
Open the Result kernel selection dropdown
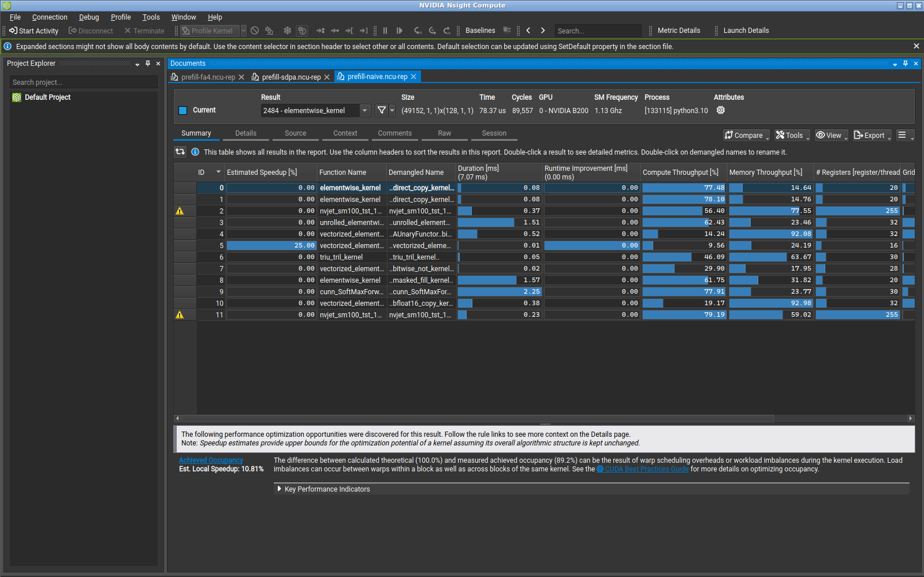tap(316, 110)
